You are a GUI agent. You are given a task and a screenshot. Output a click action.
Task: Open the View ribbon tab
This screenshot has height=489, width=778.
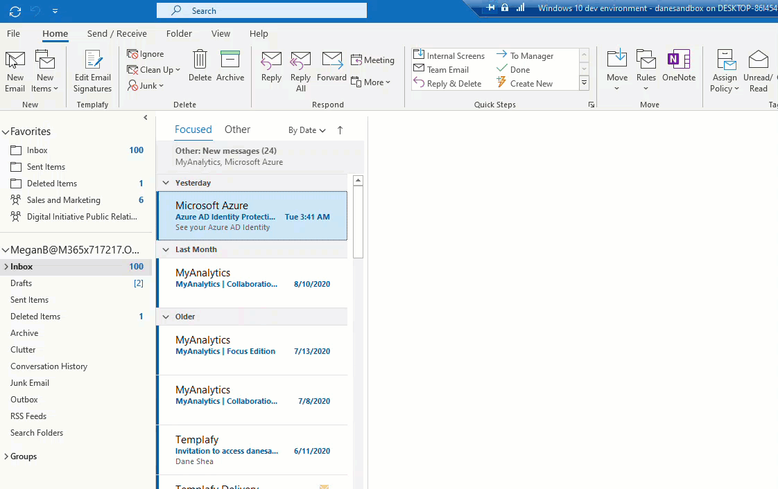pyautogui.click(x=221, y=34)
